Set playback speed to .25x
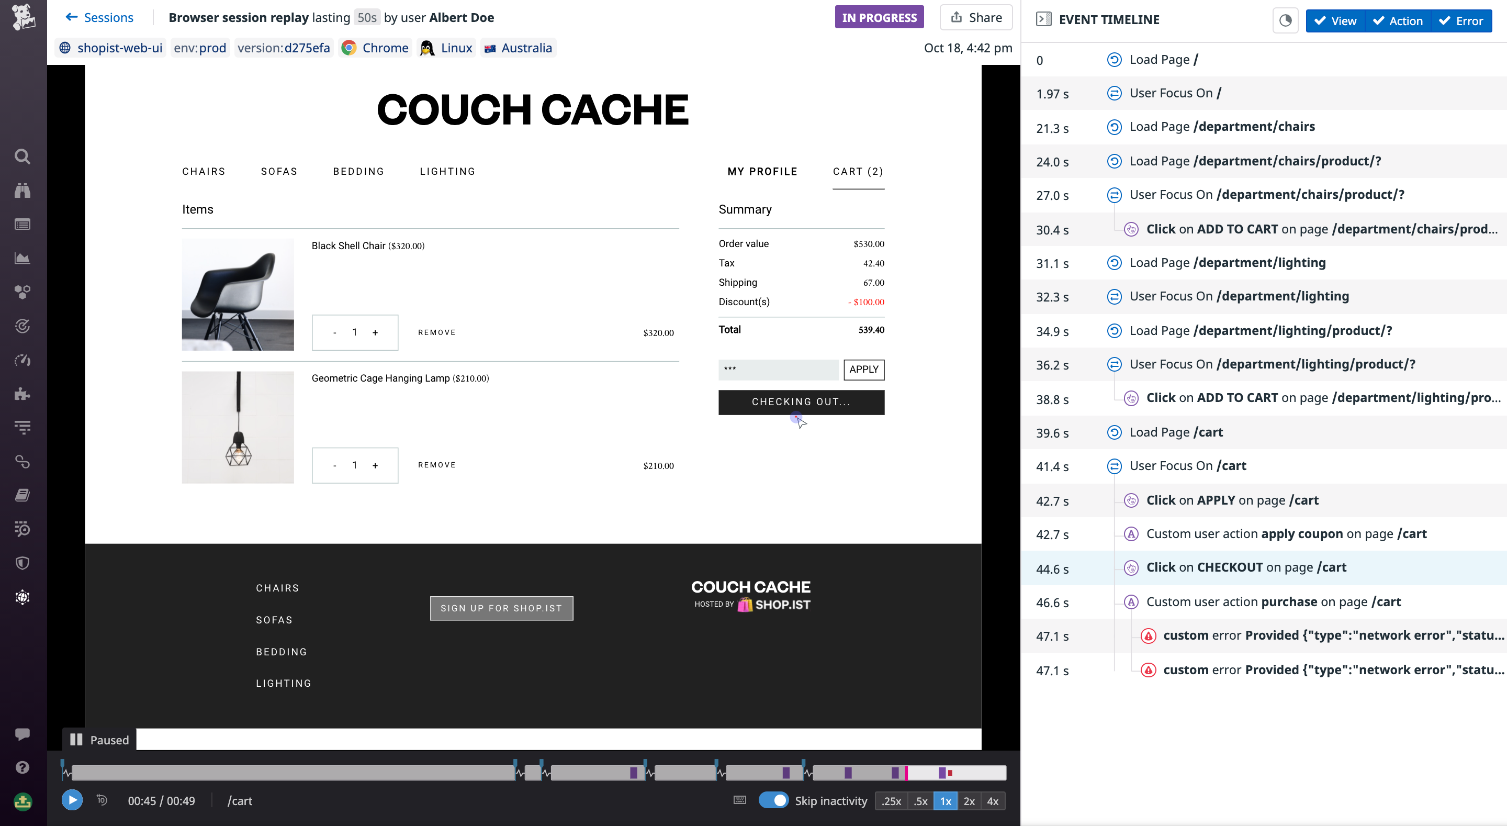This screenshot has height=826, width=1507. point(891,801)
